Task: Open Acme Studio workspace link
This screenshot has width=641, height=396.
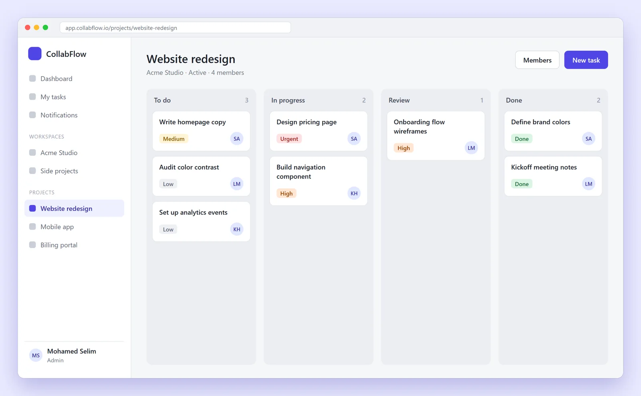Action: click(x=74, y=152)
